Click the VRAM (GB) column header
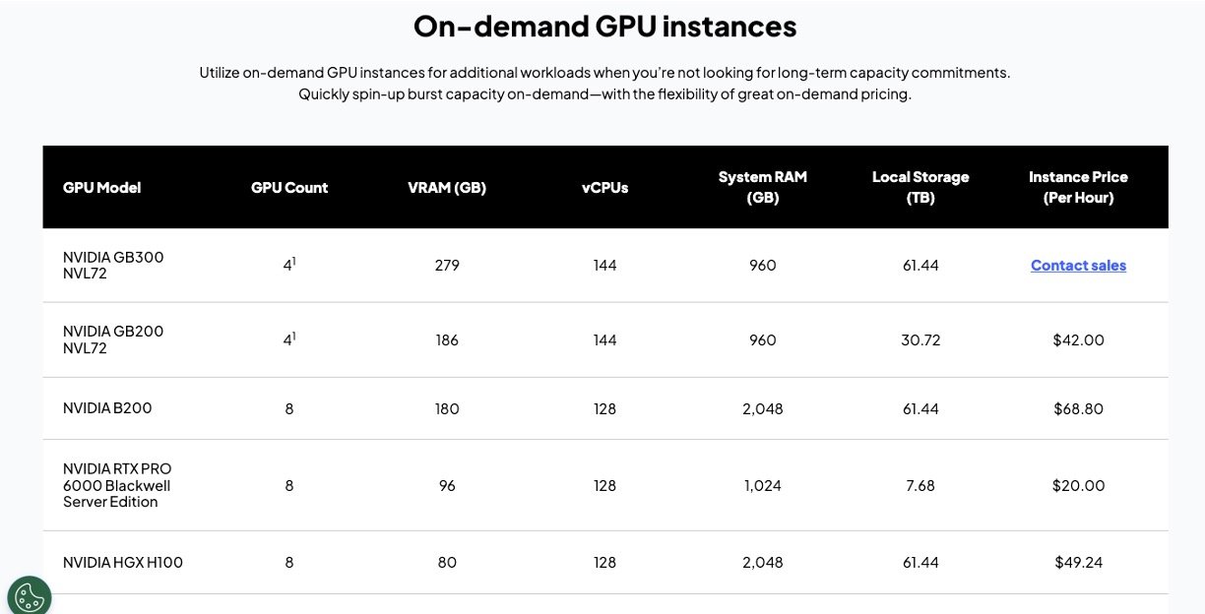1205x614 pixels. click(x=447, y=188)
